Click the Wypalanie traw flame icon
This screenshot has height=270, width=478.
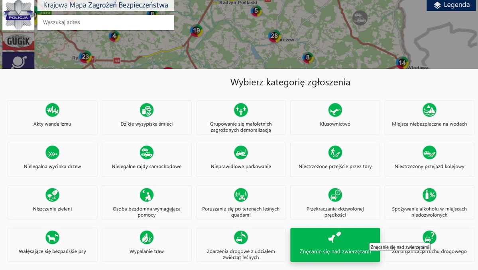coord(146,237)
